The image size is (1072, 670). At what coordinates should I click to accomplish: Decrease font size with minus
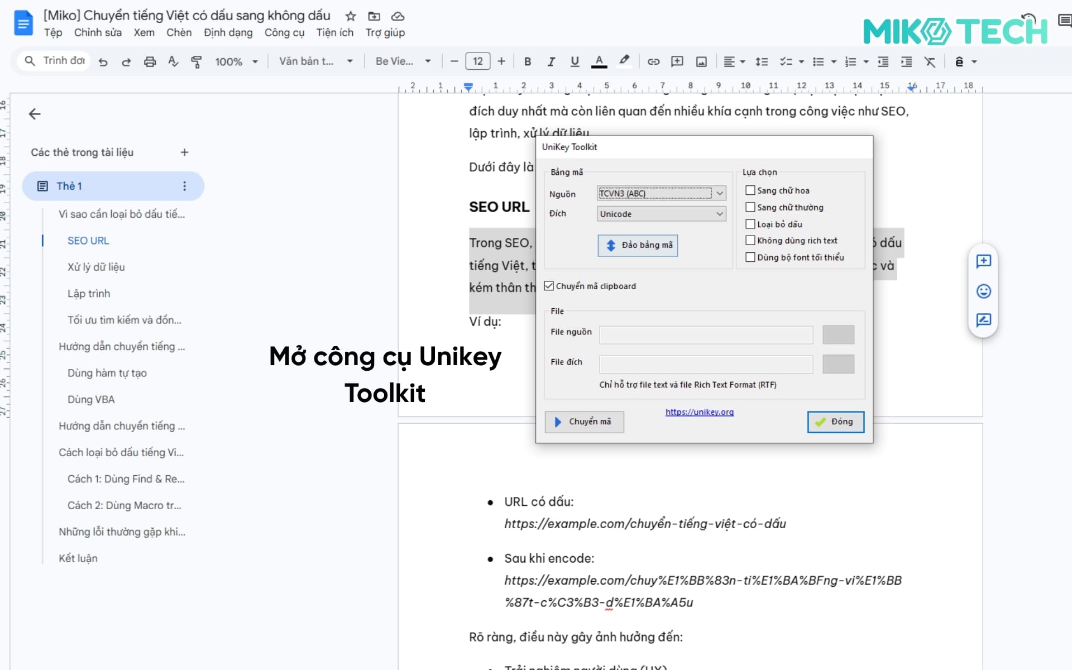(454, 61)
